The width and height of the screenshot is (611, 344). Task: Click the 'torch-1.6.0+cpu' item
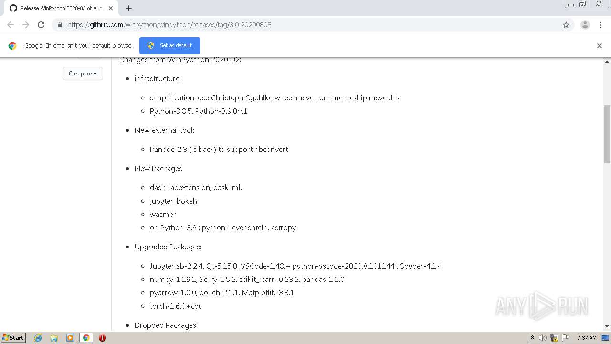(176, 306)
